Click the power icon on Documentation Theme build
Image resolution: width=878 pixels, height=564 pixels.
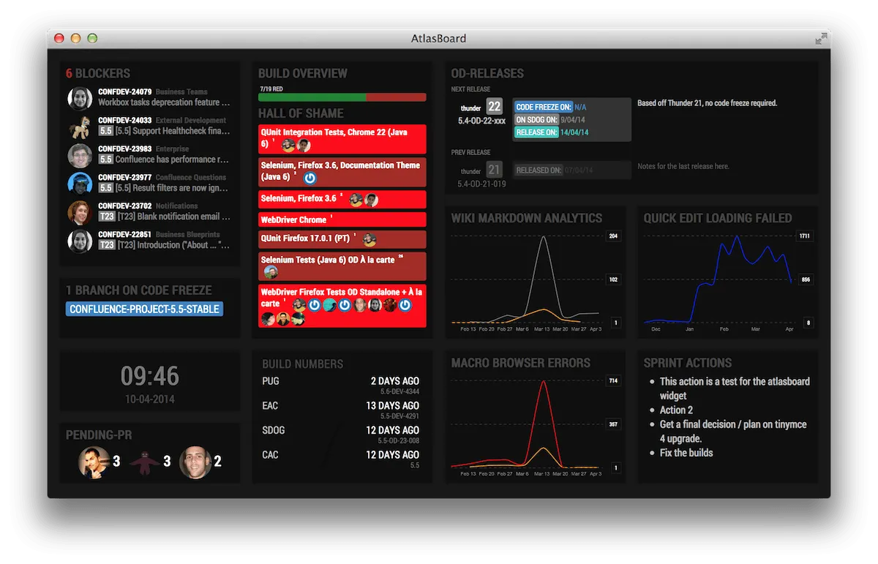pos(309,178)
